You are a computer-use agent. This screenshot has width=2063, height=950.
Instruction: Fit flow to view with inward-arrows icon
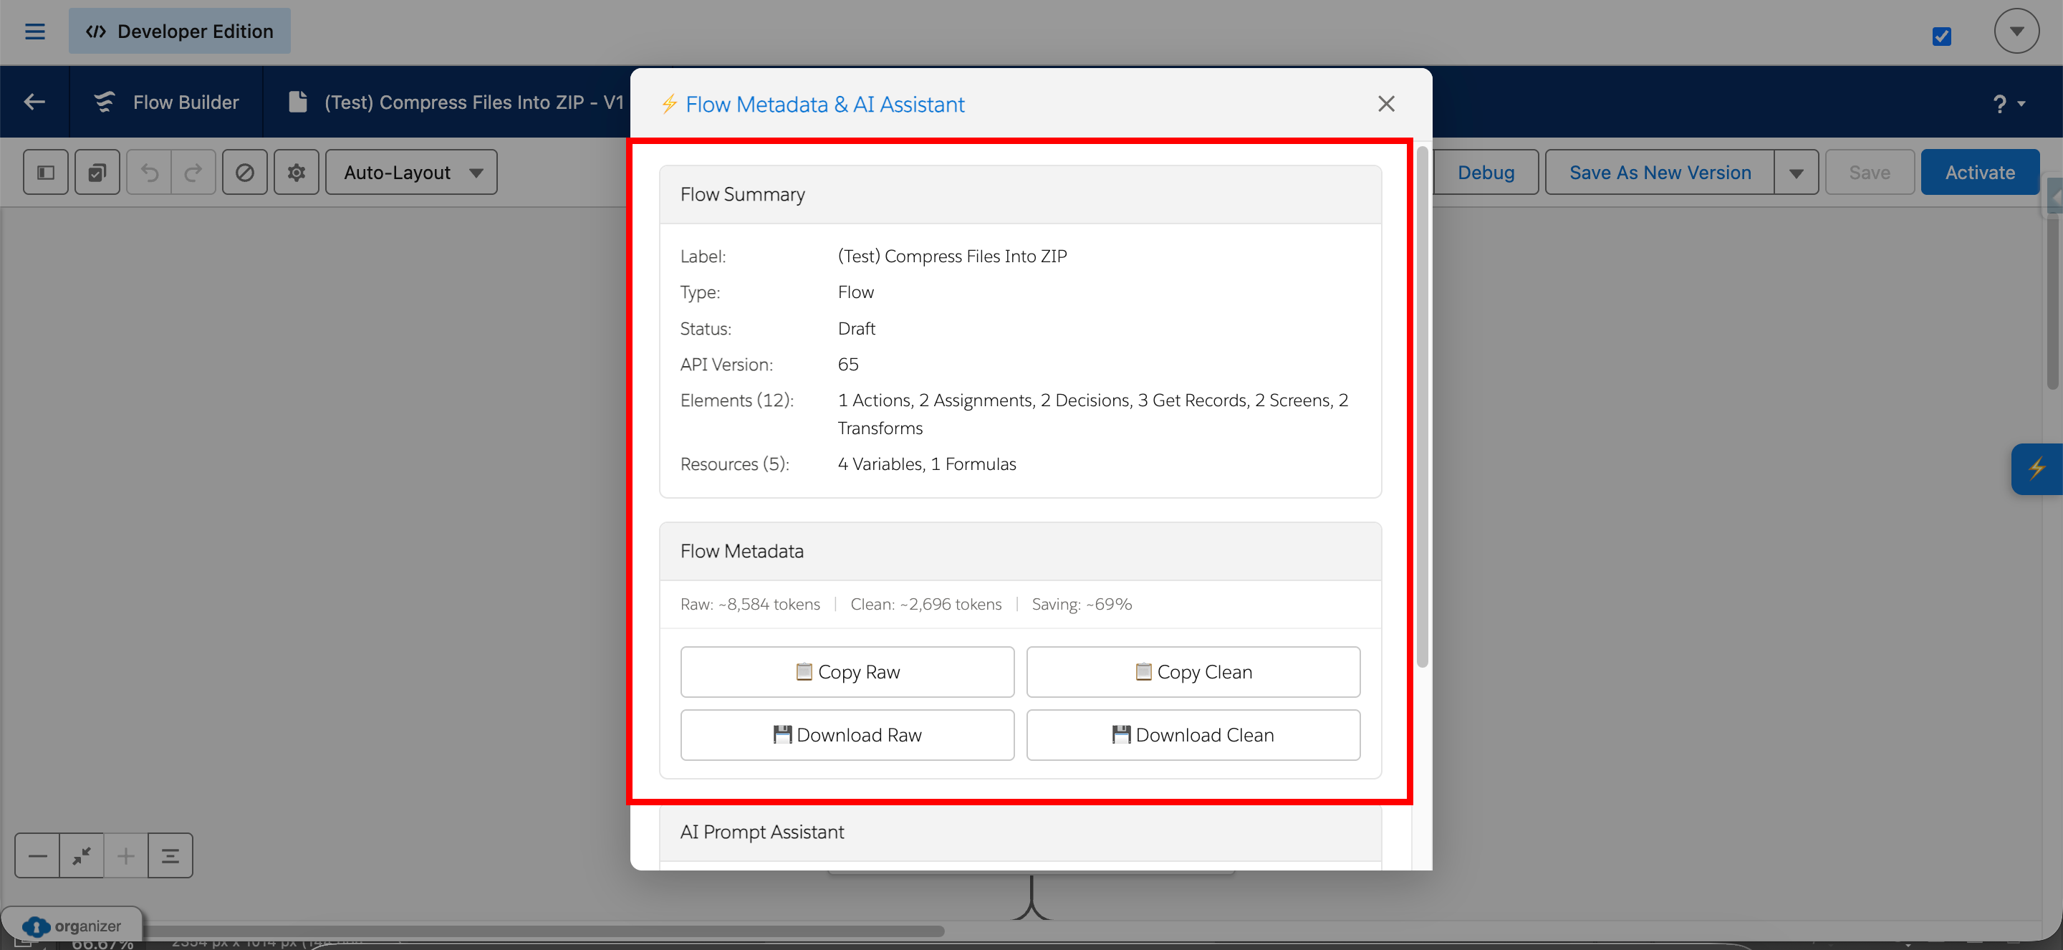[x=82, y=855]
